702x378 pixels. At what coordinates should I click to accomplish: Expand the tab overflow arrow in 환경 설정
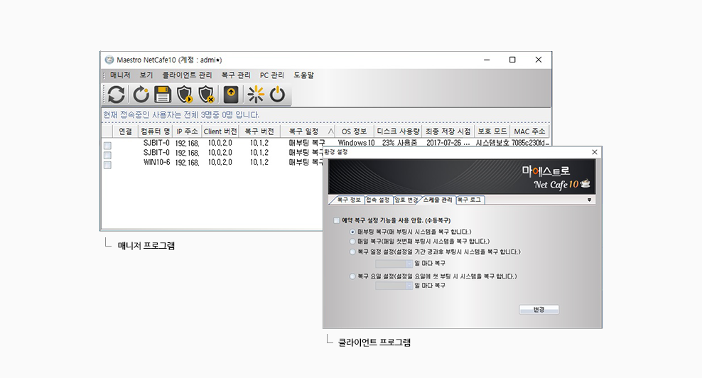pyautogui.click(x=589, y=200)
